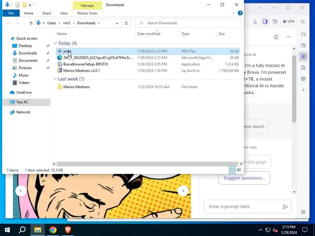Click the Search Downloads field
This screenshot has height=236, width=315.
187,23
